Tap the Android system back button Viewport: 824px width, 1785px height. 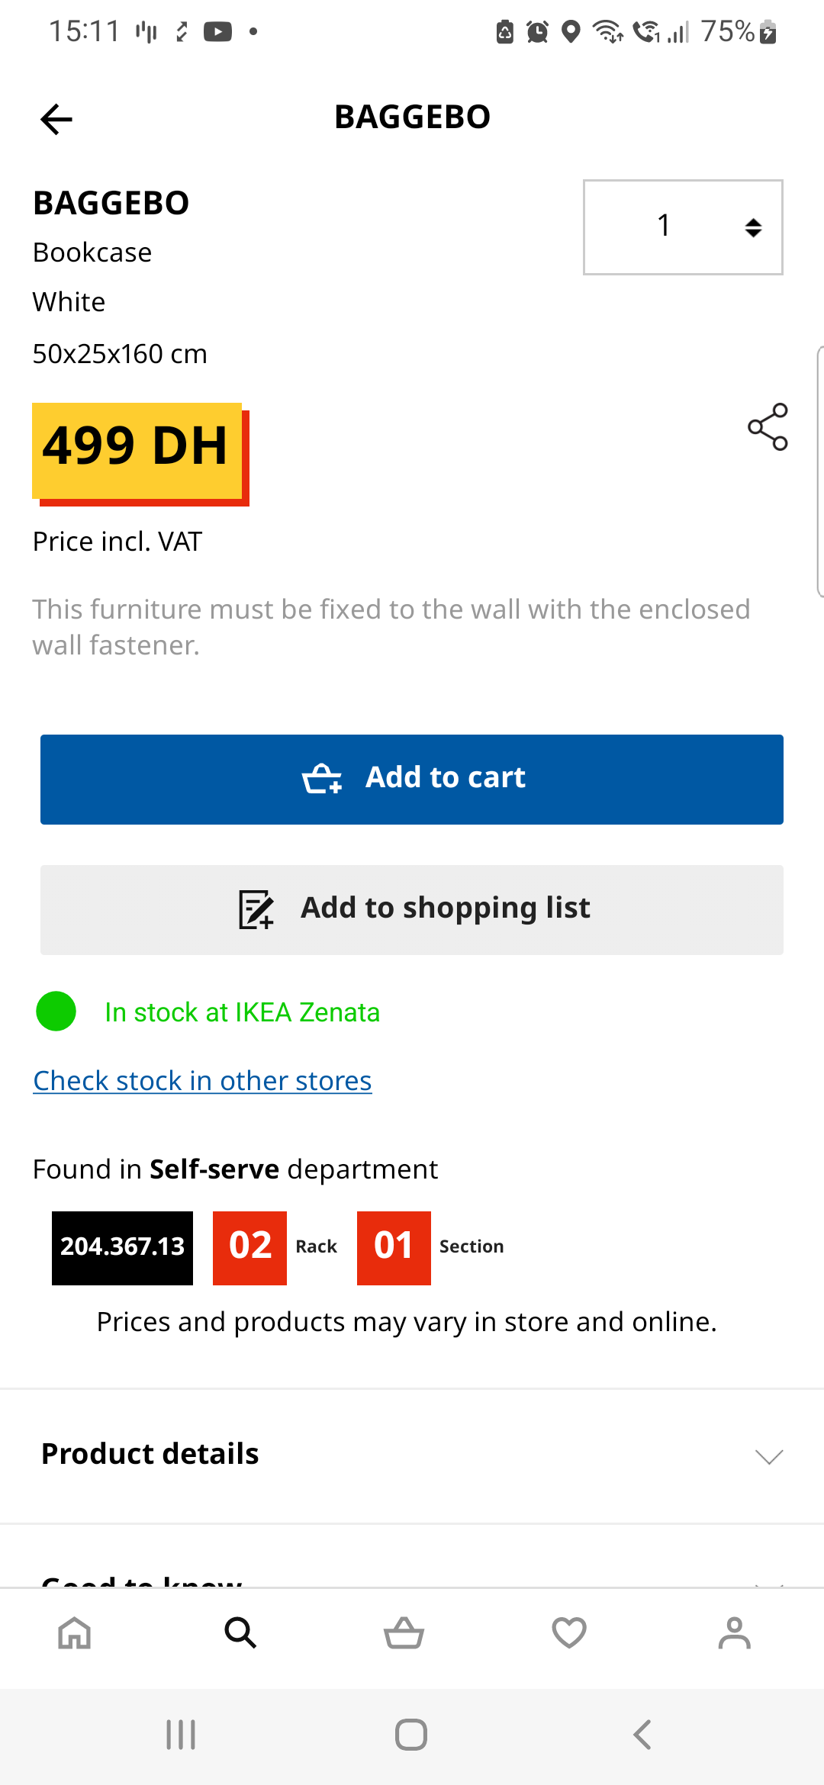(x=642, y=1735)
